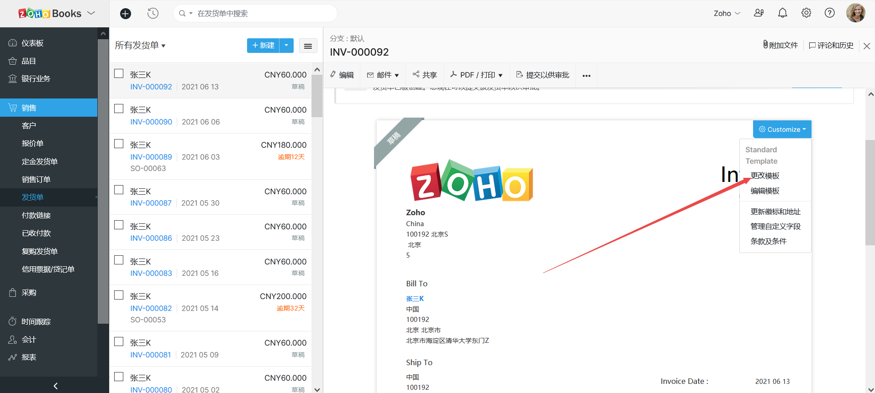Click the quick create plus icon
Image resolution: width=875 pixels, height=393 pixels.
point(125,14)
